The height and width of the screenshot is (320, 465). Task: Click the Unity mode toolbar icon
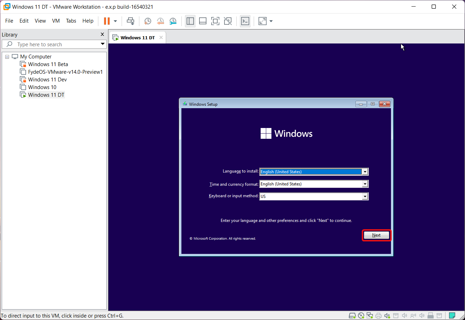[228, 21]
